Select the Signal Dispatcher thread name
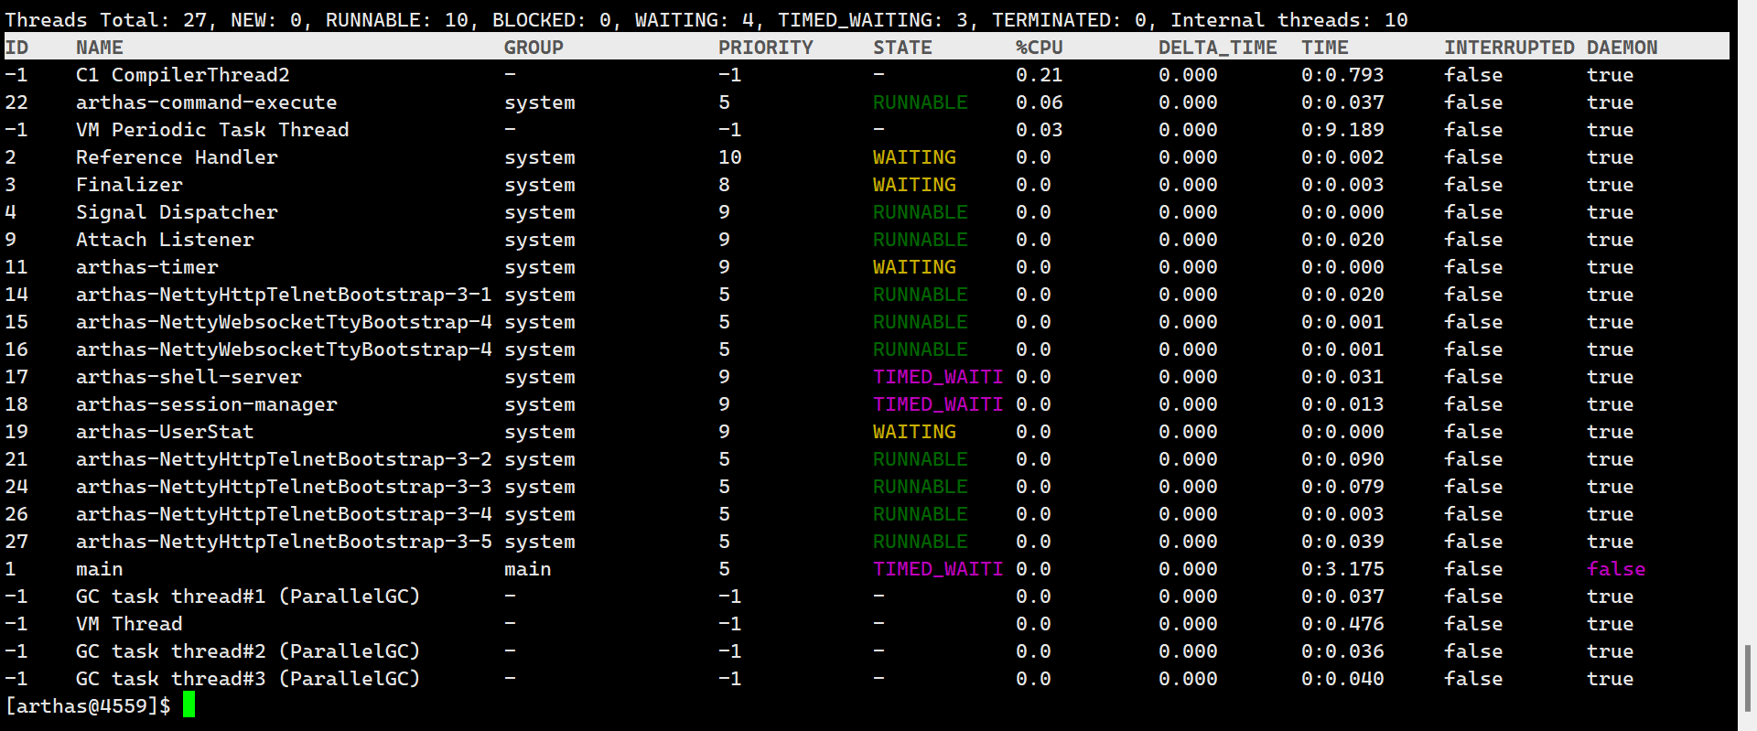 [177, 212]
